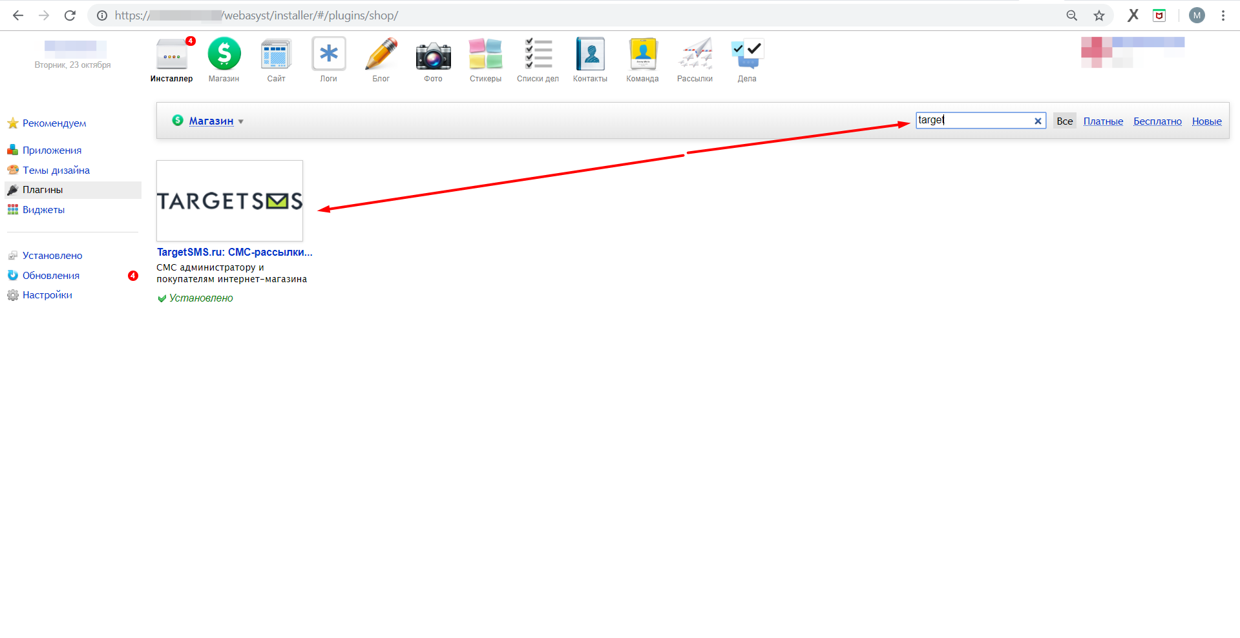Image resolution: width=1240 pixels, height=638 pixels.
Task: Open the Логи app icon
Action: (x=329, y=54)
